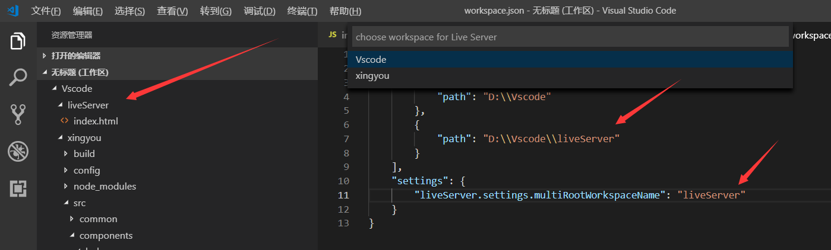Expand the common folder
The height and width of the screenshot is (250, 831).
(177, 219)
